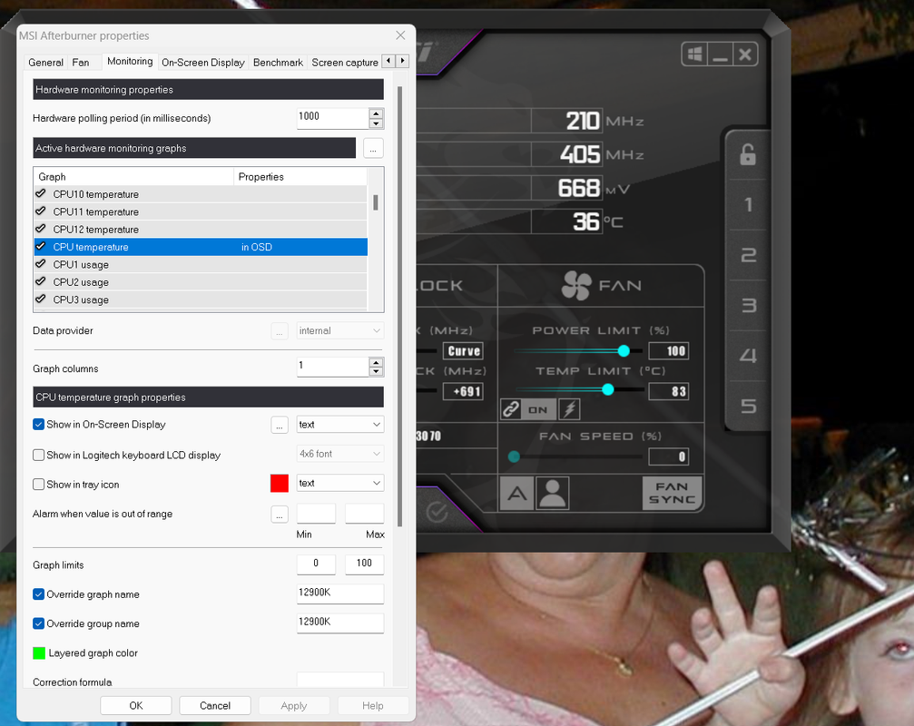Open alarm settings ellipsis button
This screenshot has height=726, width=914.
coord(280,514)
